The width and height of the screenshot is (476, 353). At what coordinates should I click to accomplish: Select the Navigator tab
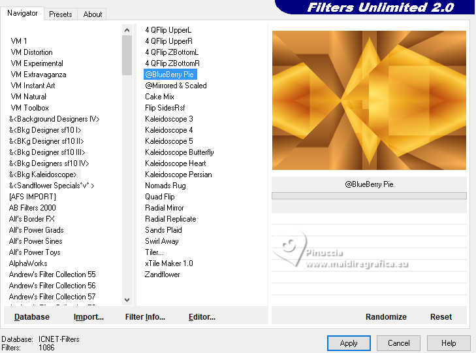click(x=22, y=13)
